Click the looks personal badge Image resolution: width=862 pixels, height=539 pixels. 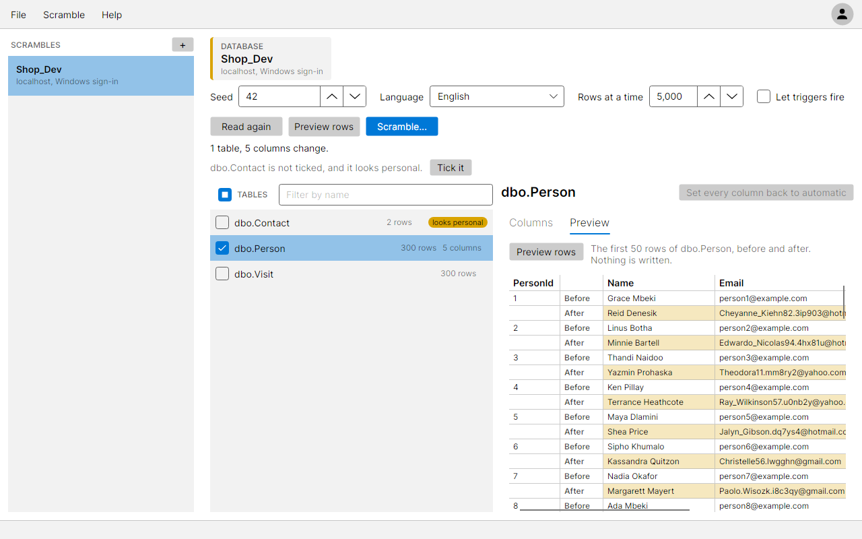(x=458, y=222)
